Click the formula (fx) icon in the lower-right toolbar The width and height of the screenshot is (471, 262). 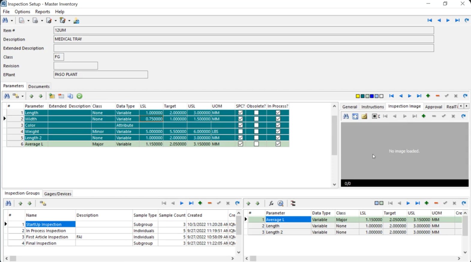click(x=271, y=203)
